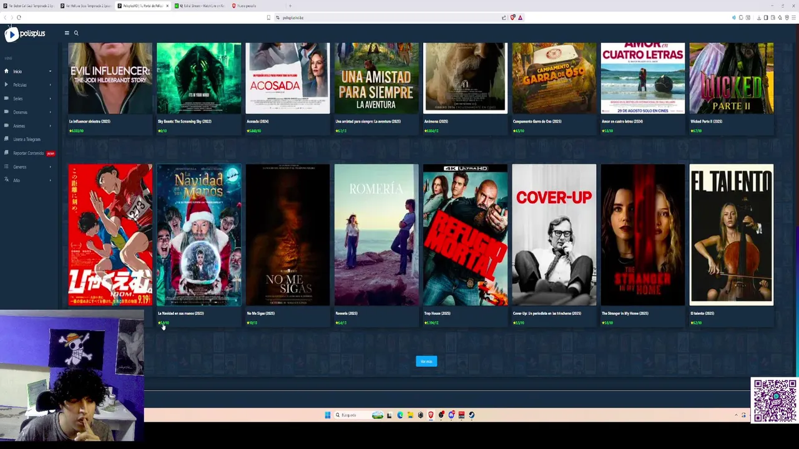Open the Doramas menu item
This screenshot has height=449, width=799.
tap(21, 112)
